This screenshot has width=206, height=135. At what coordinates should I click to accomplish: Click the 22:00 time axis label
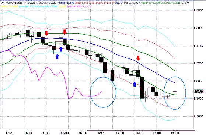pos(138,133)
